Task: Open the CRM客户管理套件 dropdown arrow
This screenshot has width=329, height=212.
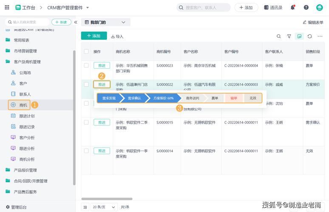Action: coord(88,8)
